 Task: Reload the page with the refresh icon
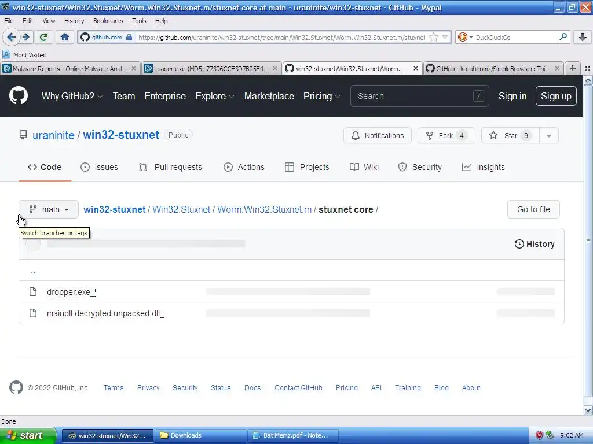click(x=44, y=37)
